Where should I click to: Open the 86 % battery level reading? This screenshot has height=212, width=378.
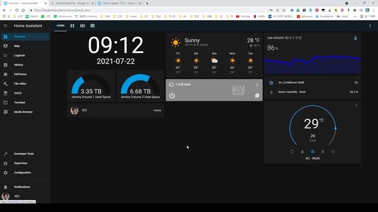click(273, 48)
